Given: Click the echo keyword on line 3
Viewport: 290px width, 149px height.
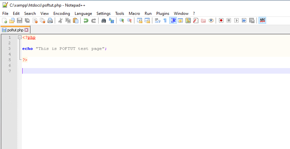Looking at the screenshot, I should pos(28,49).
